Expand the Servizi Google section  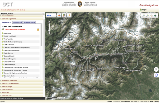(22, 86)
